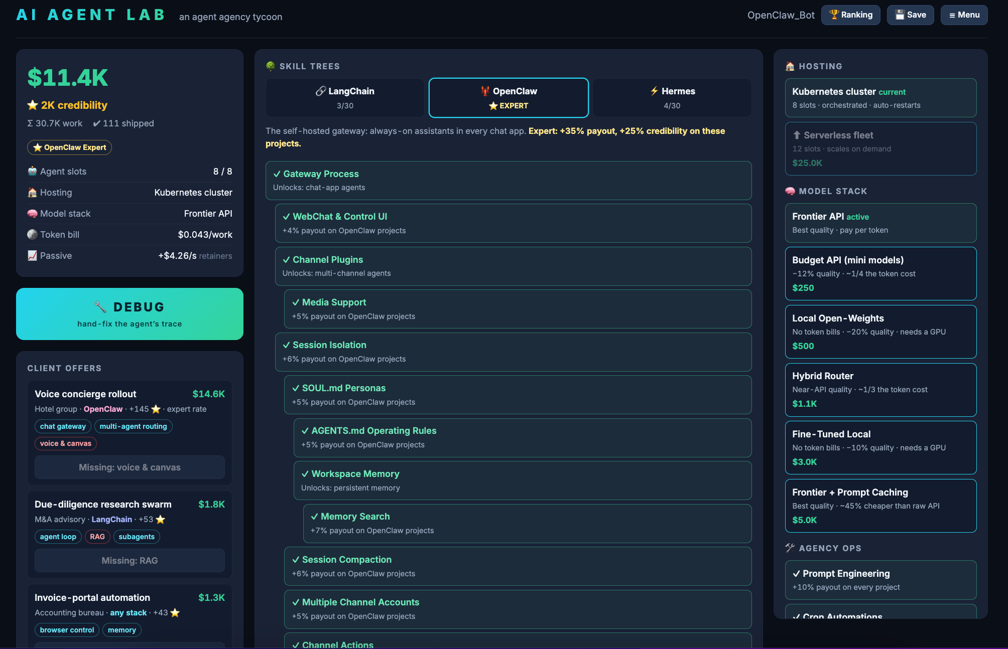This screenshot has width=1008, height=649.
Task: Choose Frontier + Prompt Caching model stack
Action: pyautogui.click(x=880, y=506)
